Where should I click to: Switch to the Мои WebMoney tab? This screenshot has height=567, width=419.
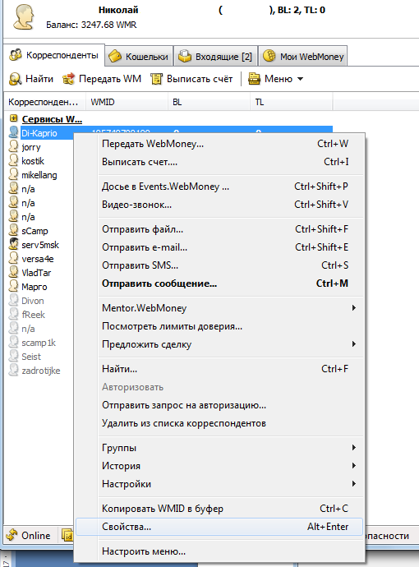tap(303, 56)
